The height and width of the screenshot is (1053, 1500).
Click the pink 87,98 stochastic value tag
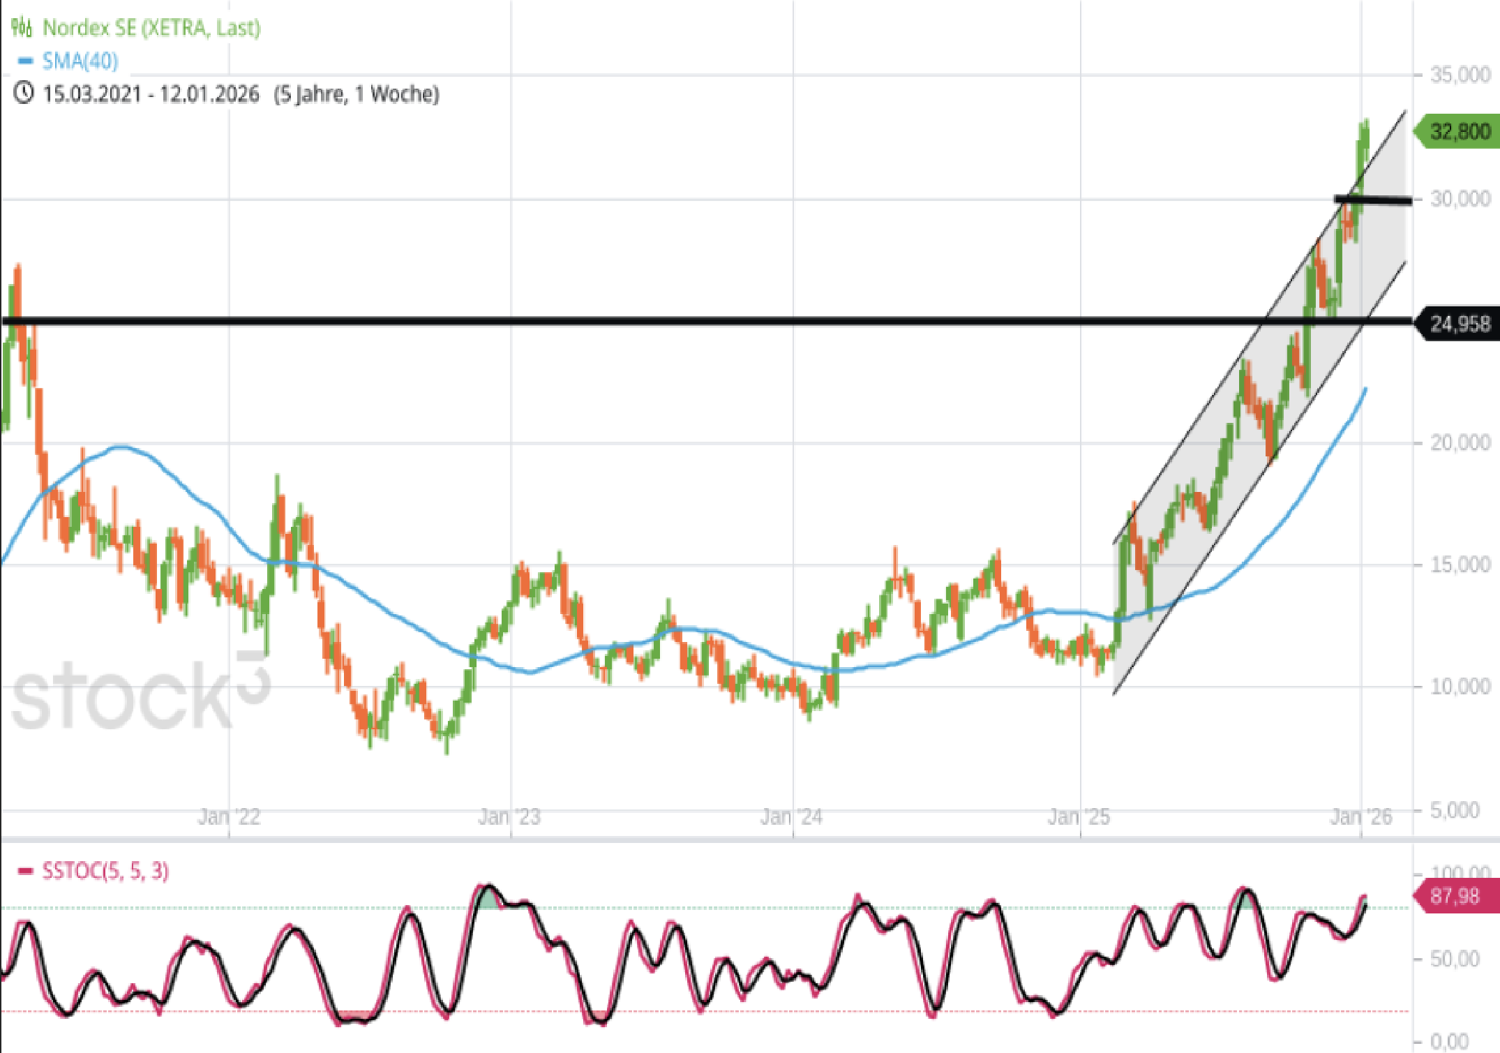pyautogui.click(x=1456, y=896)
